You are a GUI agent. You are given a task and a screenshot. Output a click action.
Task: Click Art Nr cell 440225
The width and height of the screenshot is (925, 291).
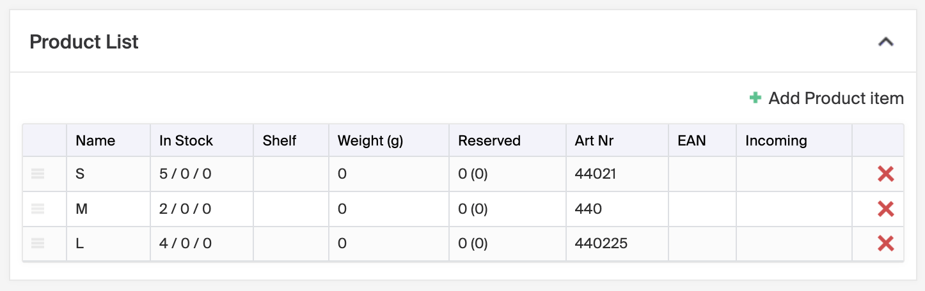pyautogui.click(x=601, y=243)
